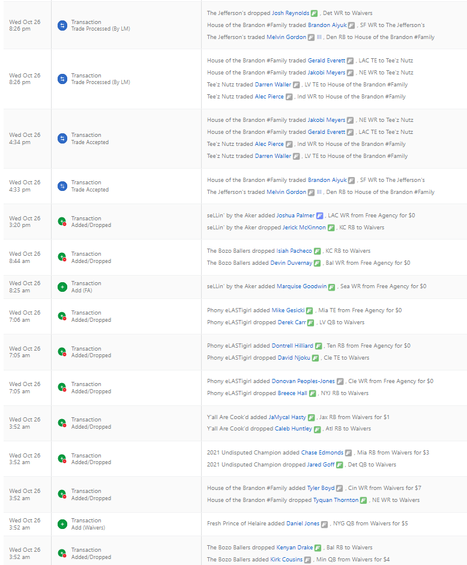Open the news note icon beside Josh Reynolds
The image size is (467, 565).
click(314, 13)
